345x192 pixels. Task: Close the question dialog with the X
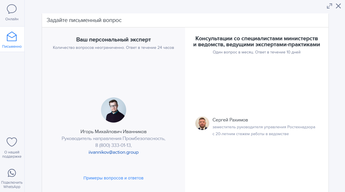tap(338, 6)
